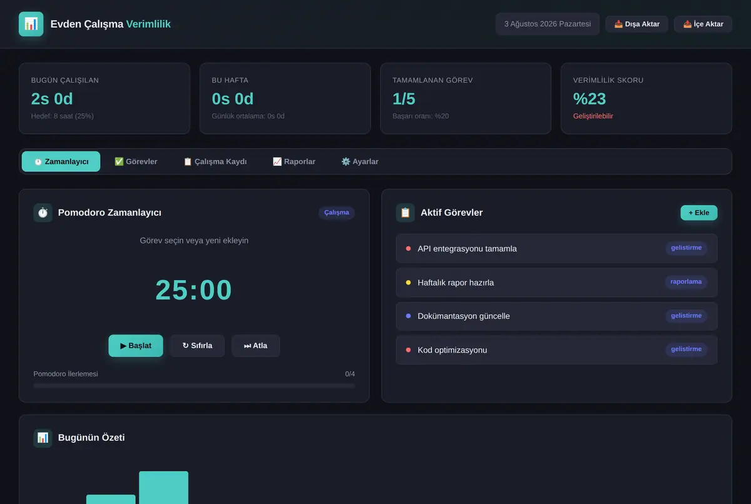Click the date 3 Ağustos 2026 Pazartesi

[548, 24]
